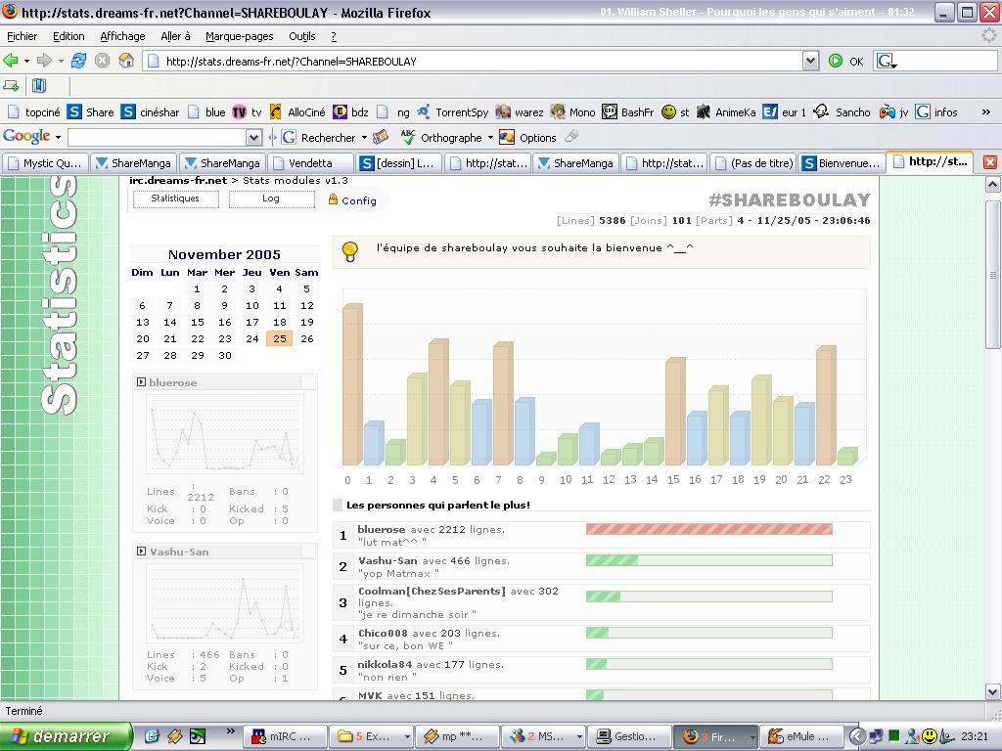This screenshot has width=1002, height=751.
Task: Open the TorrentSpy bookmark
Action: tap(453, 112)
